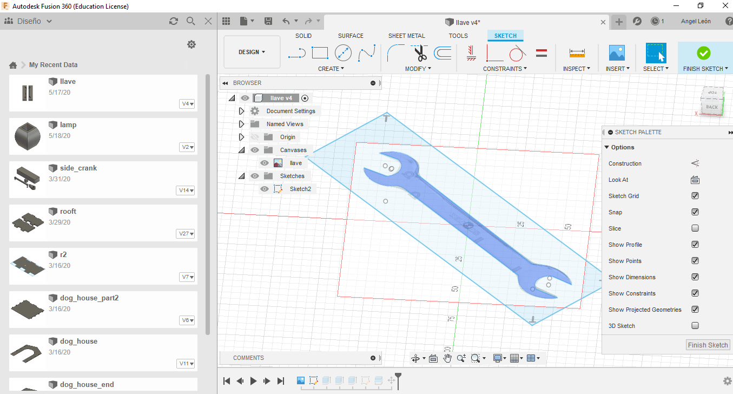
Task: Open the CONSTRAINTS dropdown menu
Action: coord(505,69)
